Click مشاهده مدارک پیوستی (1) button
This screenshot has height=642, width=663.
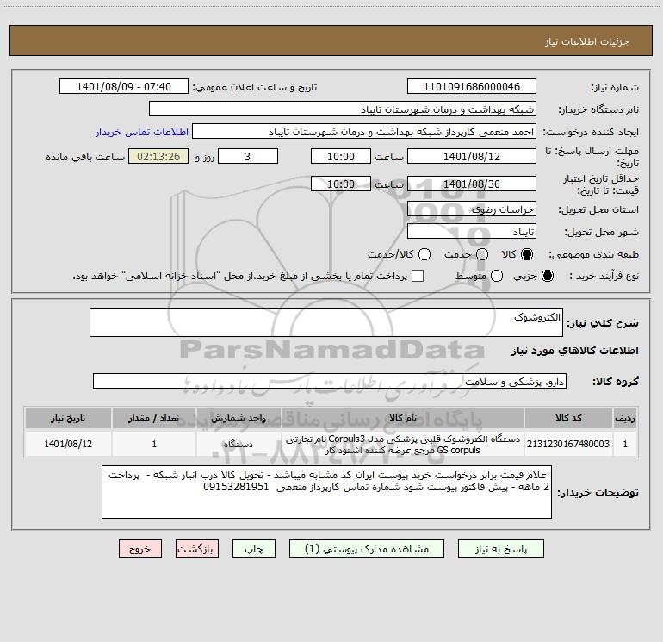[367, 549]
